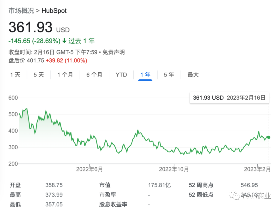The image size is (280, 208).
Task: Click the 361.93 USD chart tooltip
Action: point(229,98)
